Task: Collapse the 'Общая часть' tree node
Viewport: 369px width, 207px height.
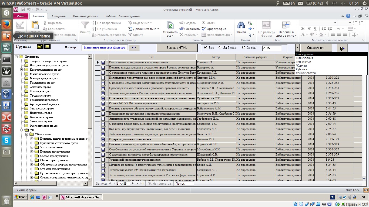Action: point(26,134)
